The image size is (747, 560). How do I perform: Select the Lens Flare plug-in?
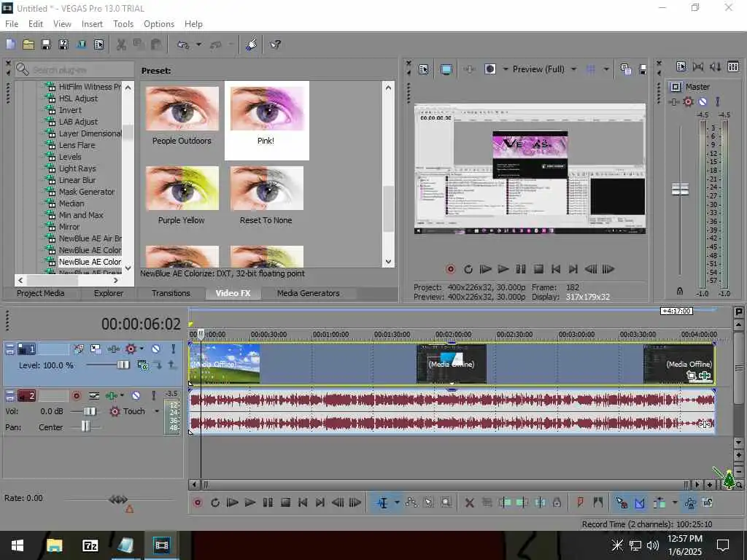point(77,145)
